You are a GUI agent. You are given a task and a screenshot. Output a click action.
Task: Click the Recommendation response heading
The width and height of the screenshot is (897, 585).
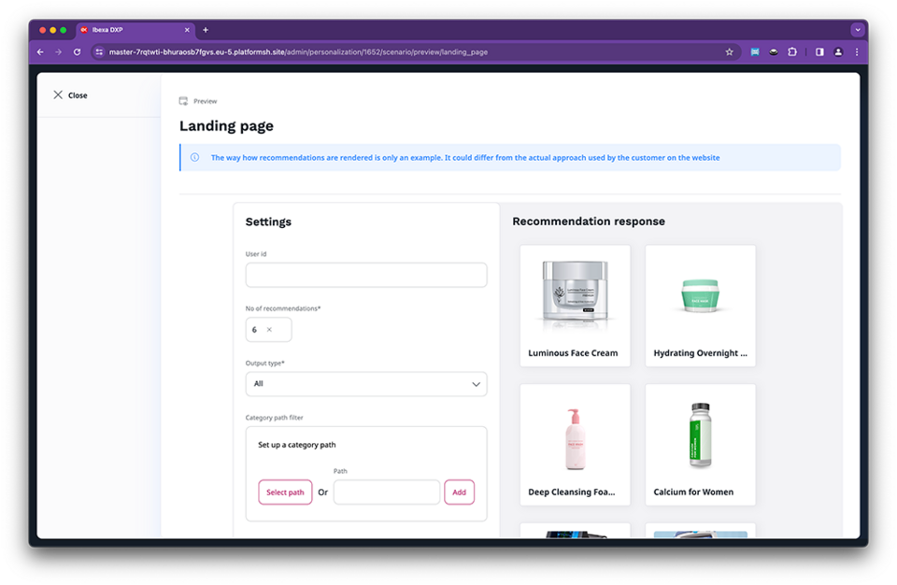point(589,221)
